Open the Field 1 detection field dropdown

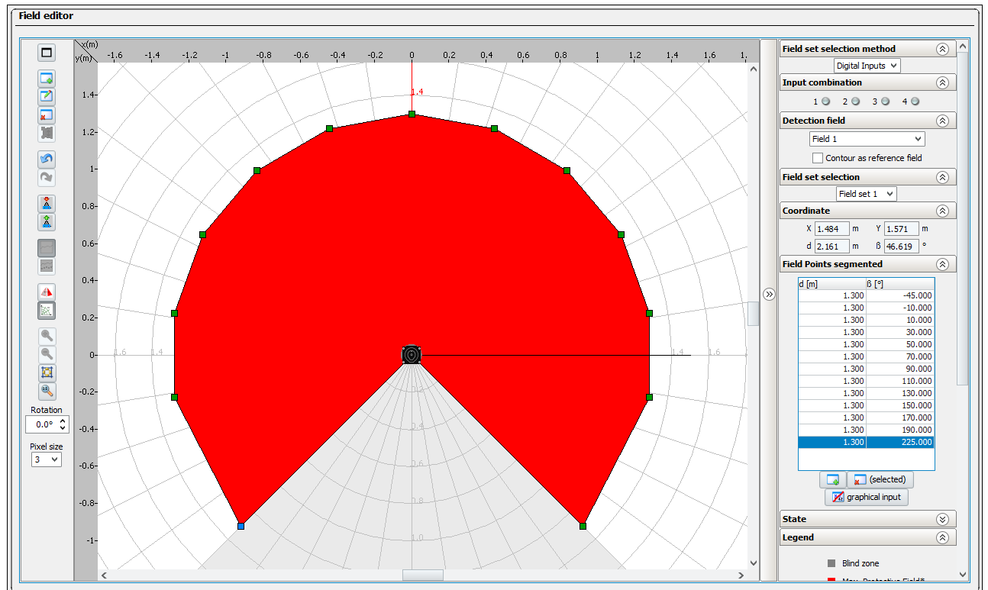(x=867, y=139)
